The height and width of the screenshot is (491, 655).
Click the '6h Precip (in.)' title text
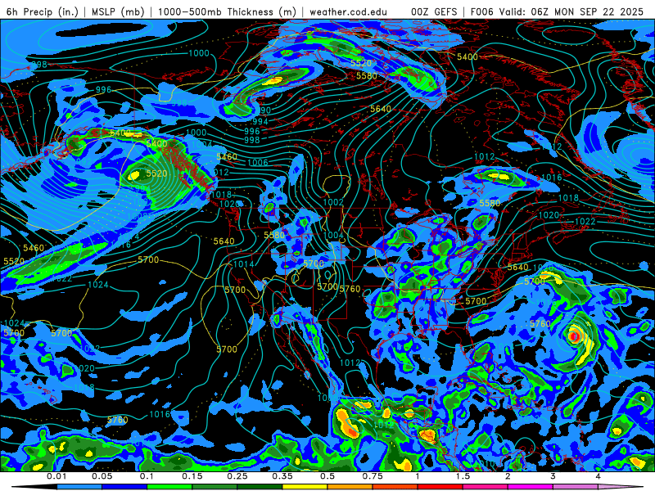click(x=43, y=11)
